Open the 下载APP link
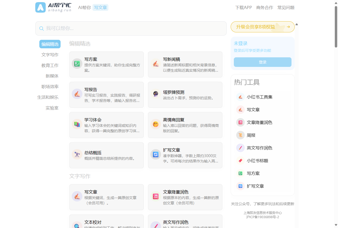The width and height of the screenshot is (338, 228). point(243,7)
